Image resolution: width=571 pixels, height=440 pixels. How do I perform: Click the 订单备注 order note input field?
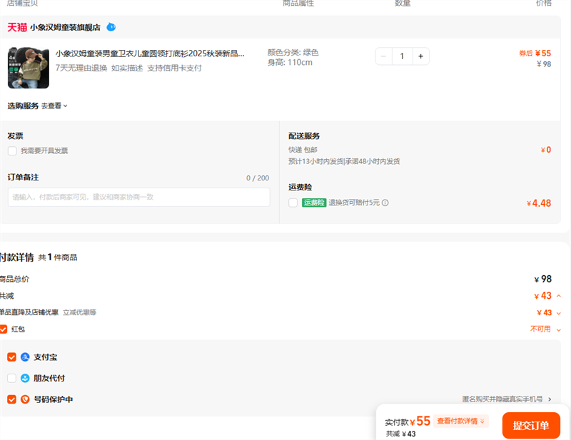(x=138, y=198)
